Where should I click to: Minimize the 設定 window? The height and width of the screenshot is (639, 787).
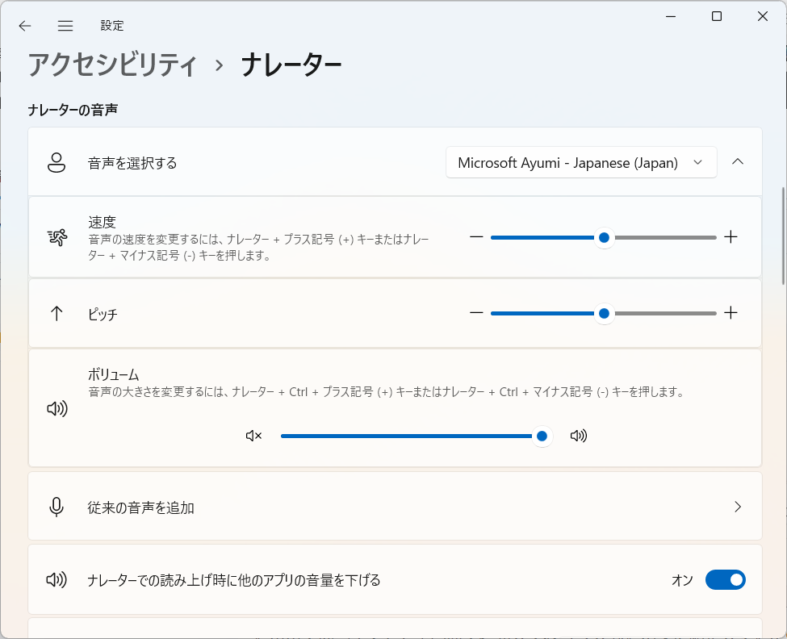coord(671,16)
